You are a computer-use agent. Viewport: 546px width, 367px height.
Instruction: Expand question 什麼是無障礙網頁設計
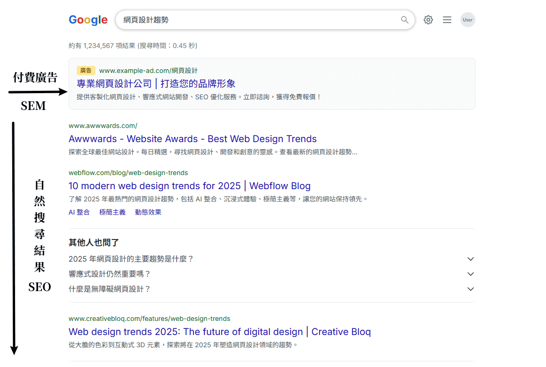272,289
